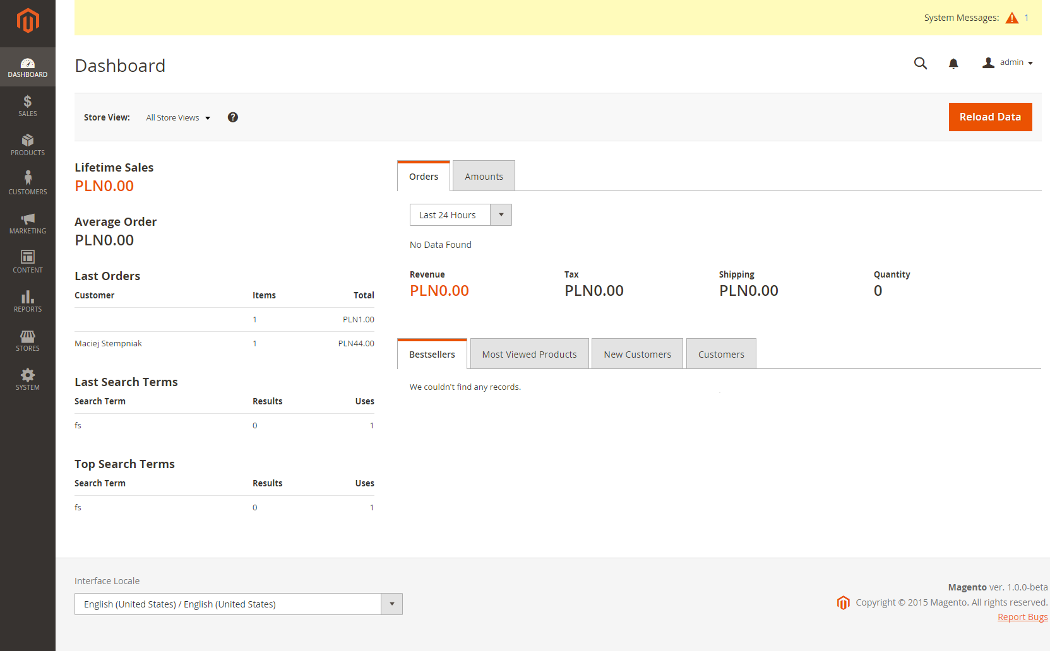1050x651 pixels.
Task: Open the Sales section in the sidebar
Action: coord(27,105)
